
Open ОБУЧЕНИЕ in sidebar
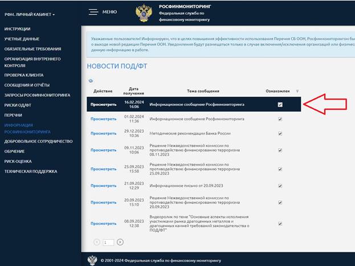pos(14,151)
